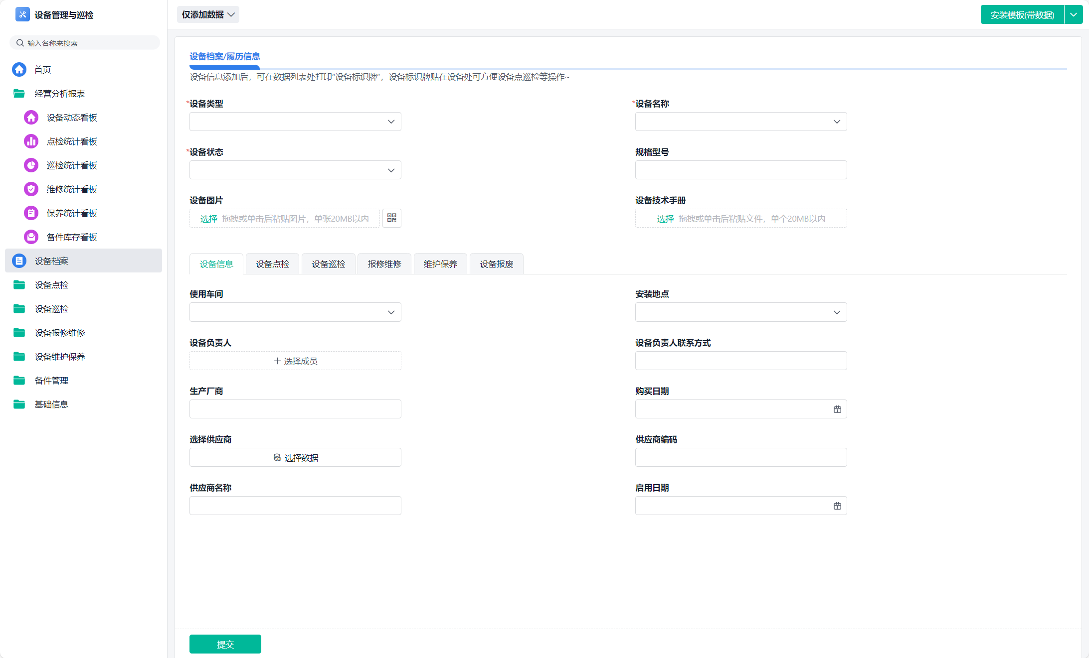
Task: Switch to the 设备巡检 tab
Action: pyautogui.click(x=328, y=264)
